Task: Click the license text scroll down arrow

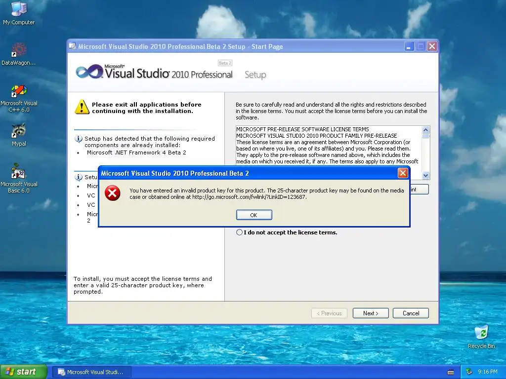Action: coord(425,175)
